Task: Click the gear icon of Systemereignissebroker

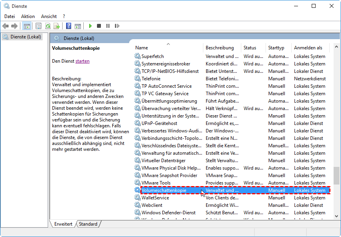Action: coord(137,63)
